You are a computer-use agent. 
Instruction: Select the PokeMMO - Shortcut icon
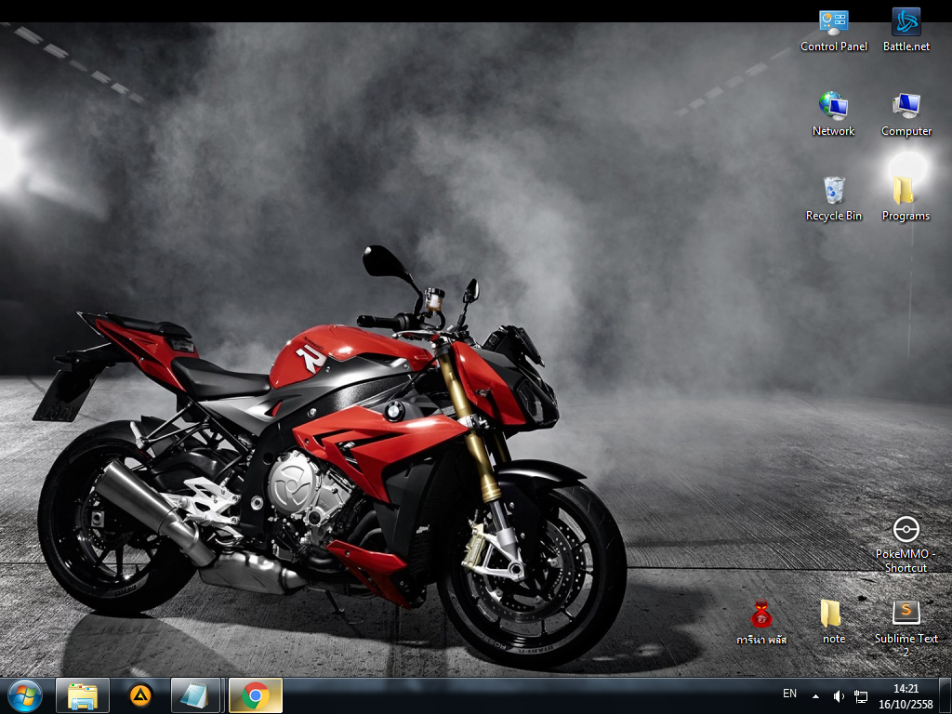coord(906,545)
